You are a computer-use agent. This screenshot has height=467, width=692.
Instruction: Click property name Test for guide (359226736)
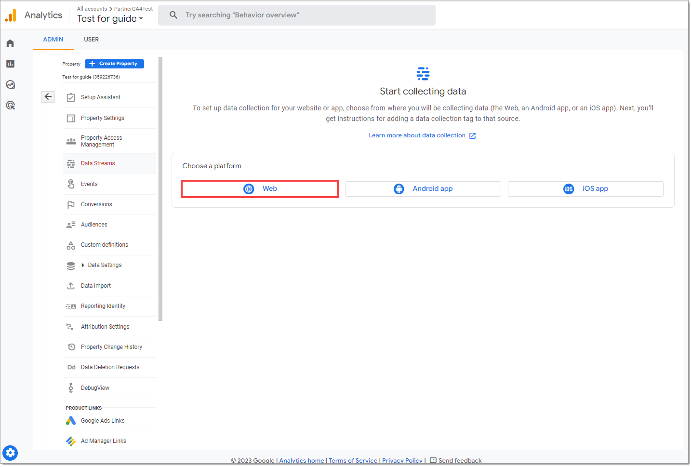(x=91, y=77)
